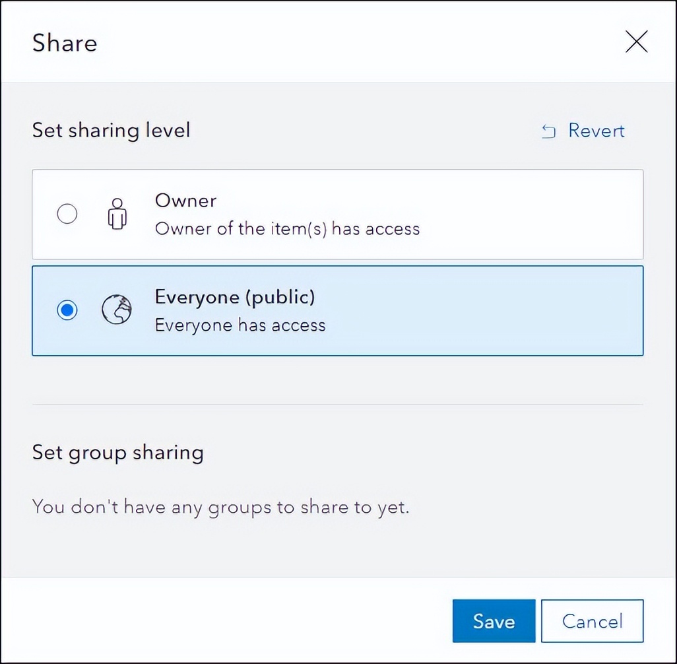The image size is (677, 664).
Task: Click the 'Set group sharing' heading
Action: pos(118,453)
